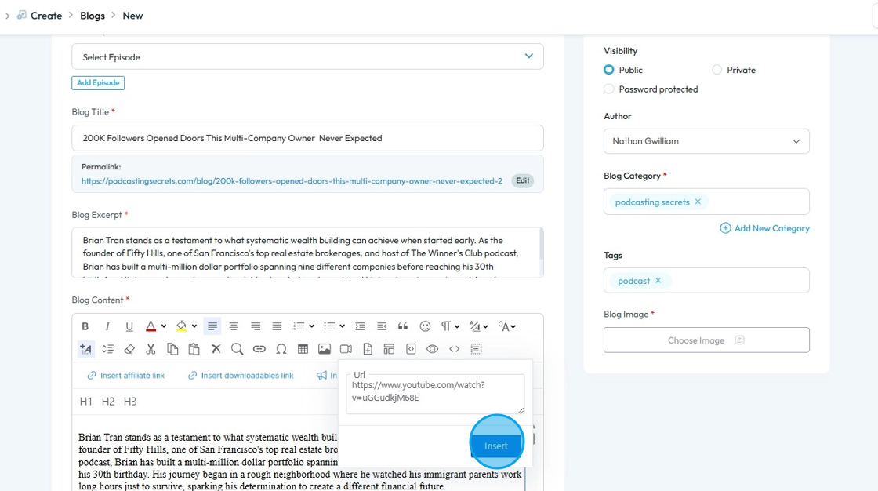
Task: Cut selection with scissors icon
Action: 151,349
